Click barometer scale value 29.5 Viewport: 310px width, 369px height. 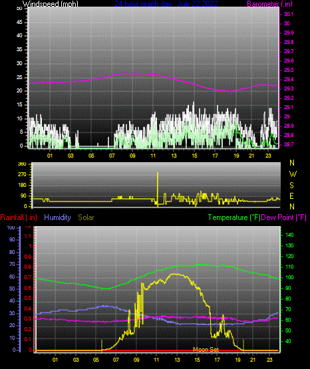click(289, 70)
